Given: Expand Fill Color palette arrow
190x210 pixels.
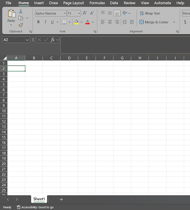Looking at the screenshot, I should click(81, 22).
